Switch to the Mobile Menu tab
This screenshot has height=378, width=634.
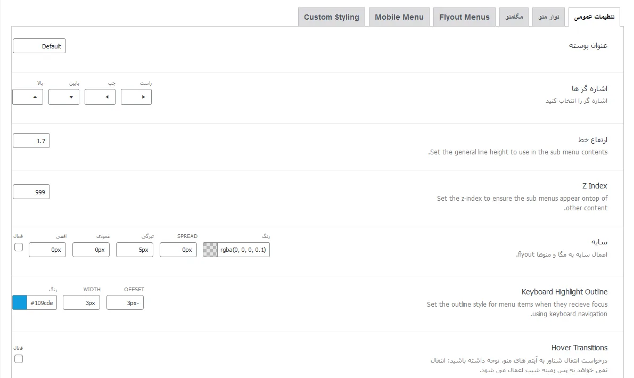[x=399, y=17]
